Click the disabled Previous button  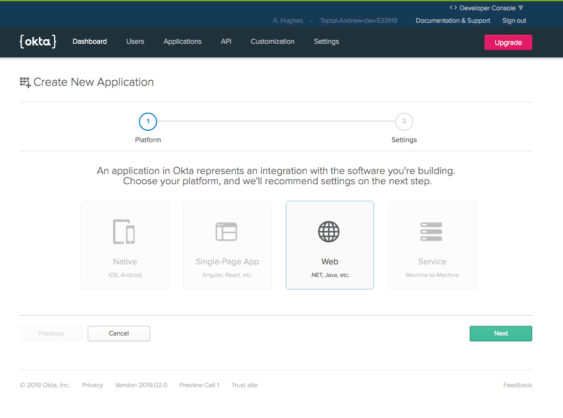tap(51, 333)
